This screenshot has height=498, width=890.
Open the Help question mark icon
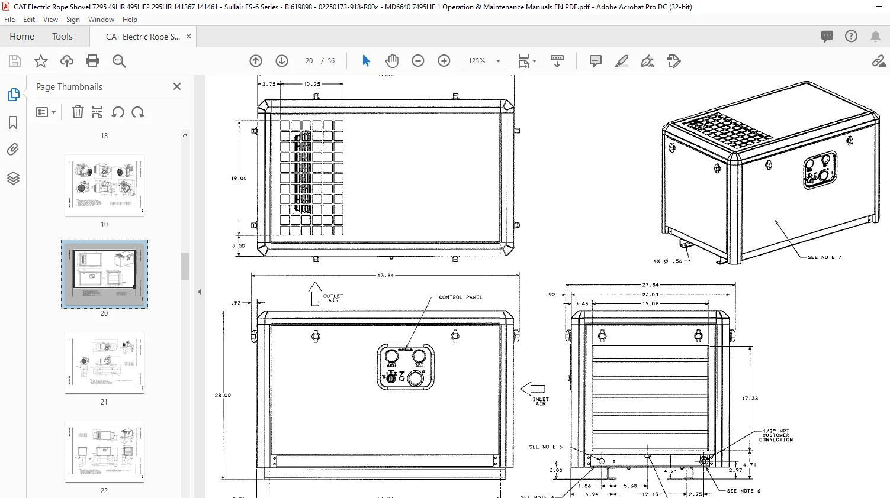pos(851,36)
